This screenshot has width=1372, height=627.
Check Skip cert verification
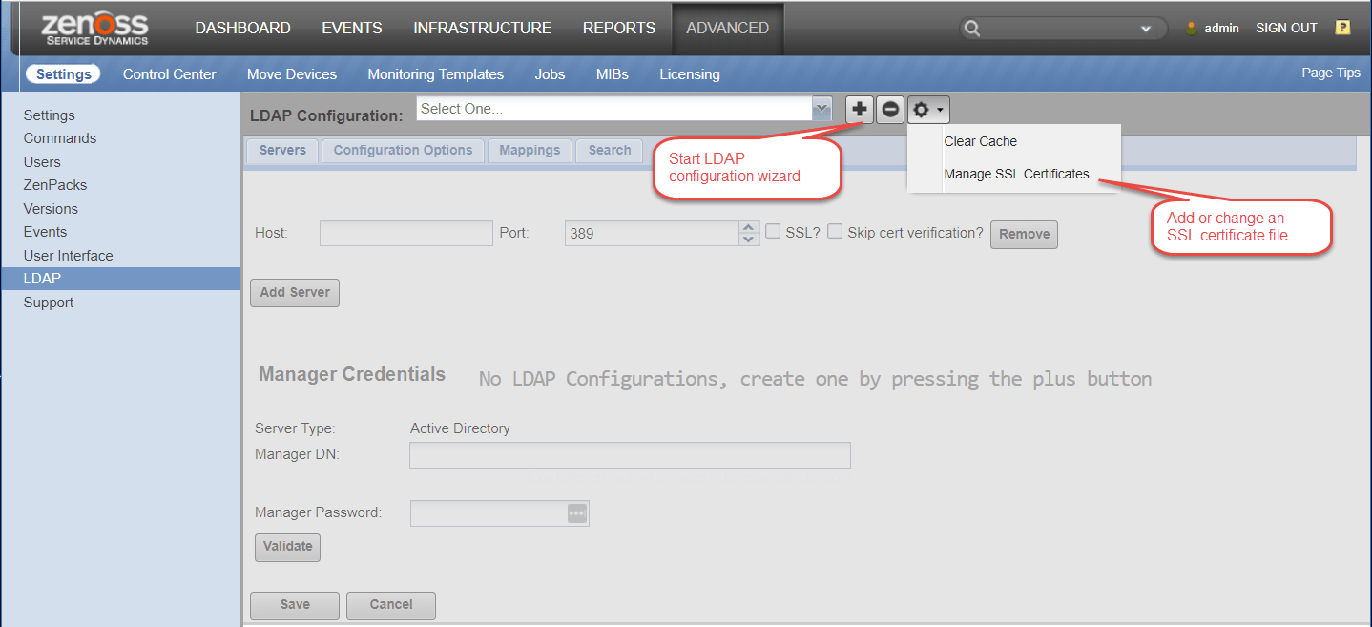pyautogui.click(x=834, y=232)
